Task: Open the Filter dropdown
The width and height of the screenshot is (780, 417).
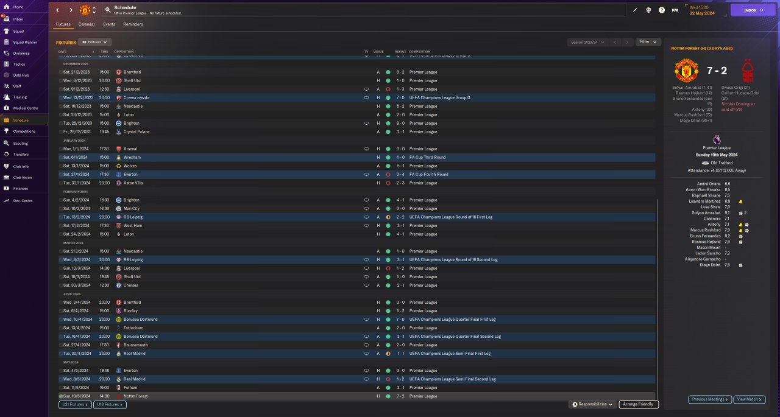Action: (x=648, y=42)
